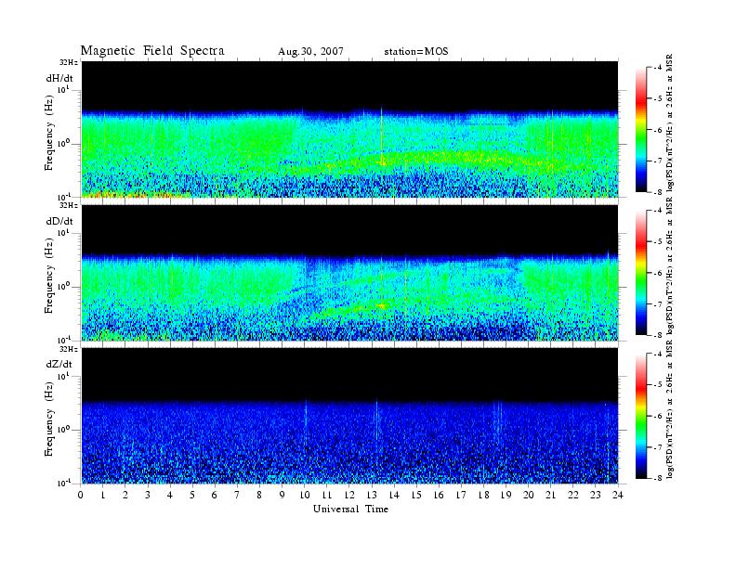Click the '0' tick on Universal Time axis

[x=81, y=495]
